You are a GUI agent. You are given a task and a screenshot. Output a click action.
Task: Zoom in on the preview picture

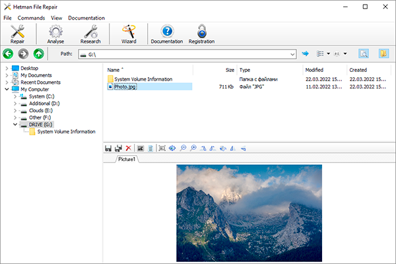point(193,148)
